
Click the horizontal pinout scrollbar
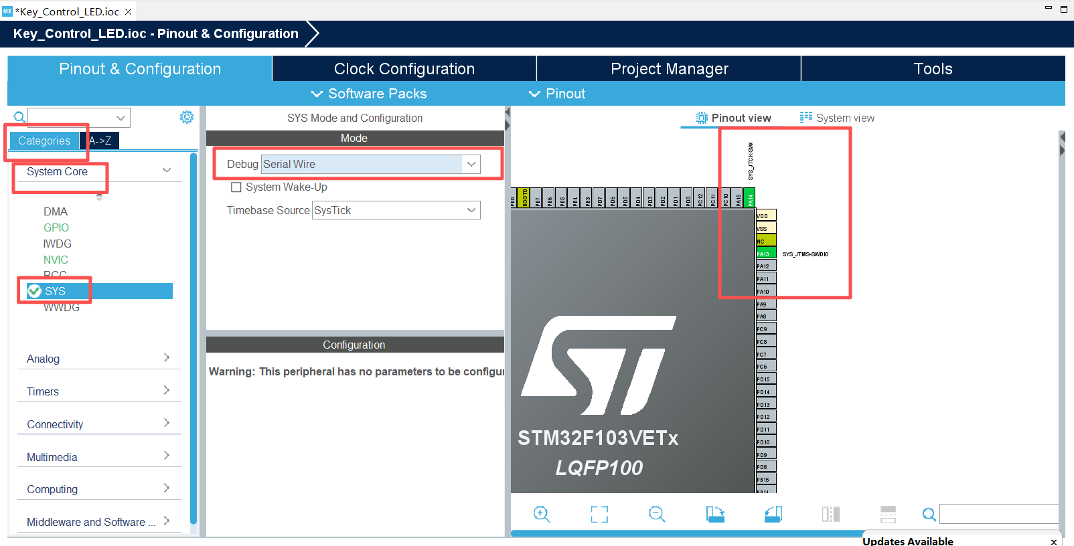[687, 533]
